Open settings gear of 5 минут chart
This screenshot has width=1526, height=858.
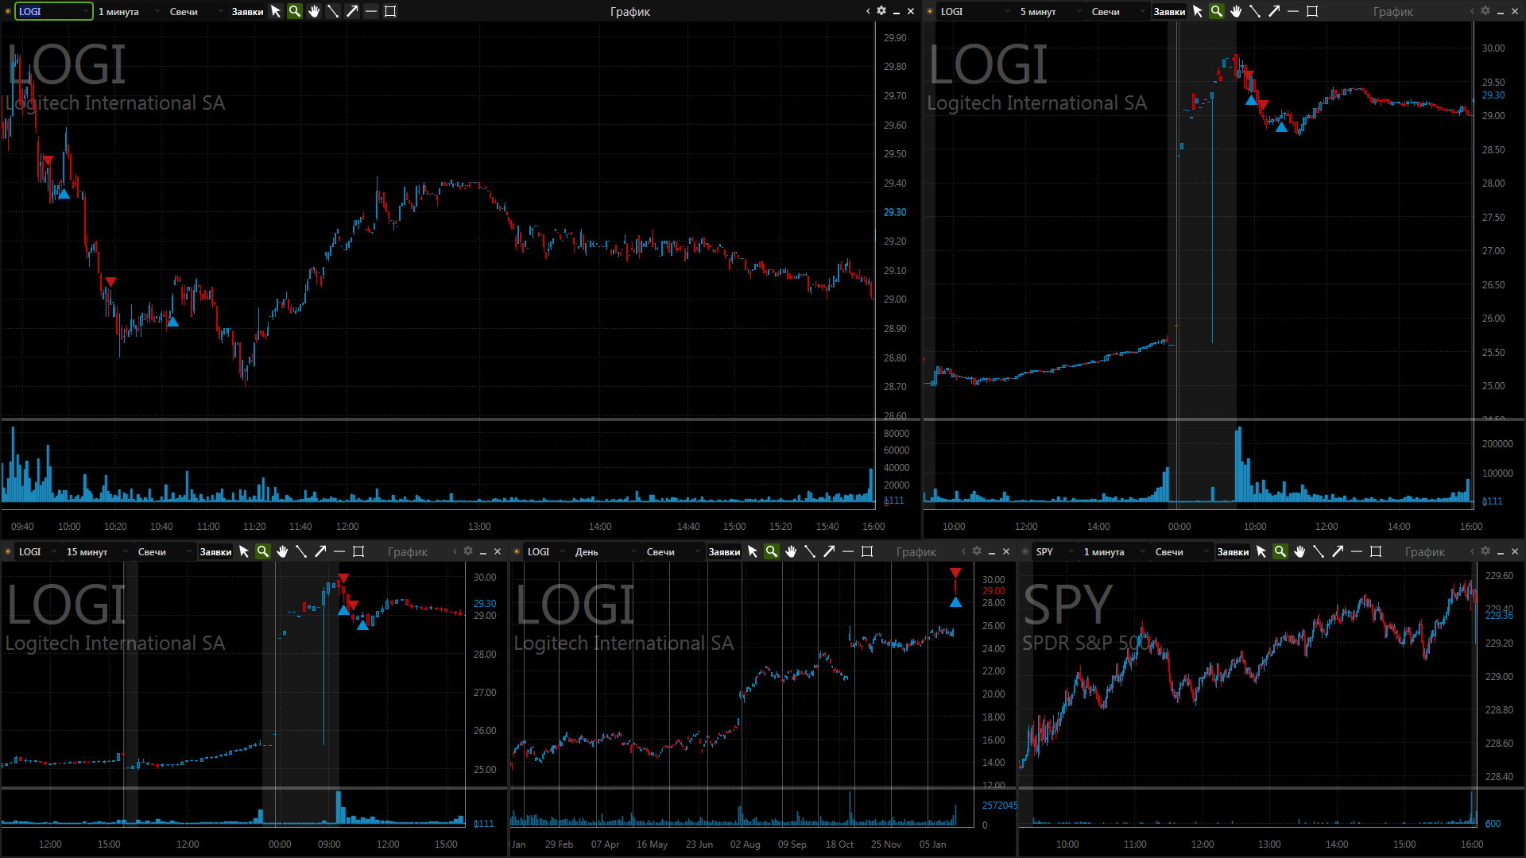(x=1485, y=11)
